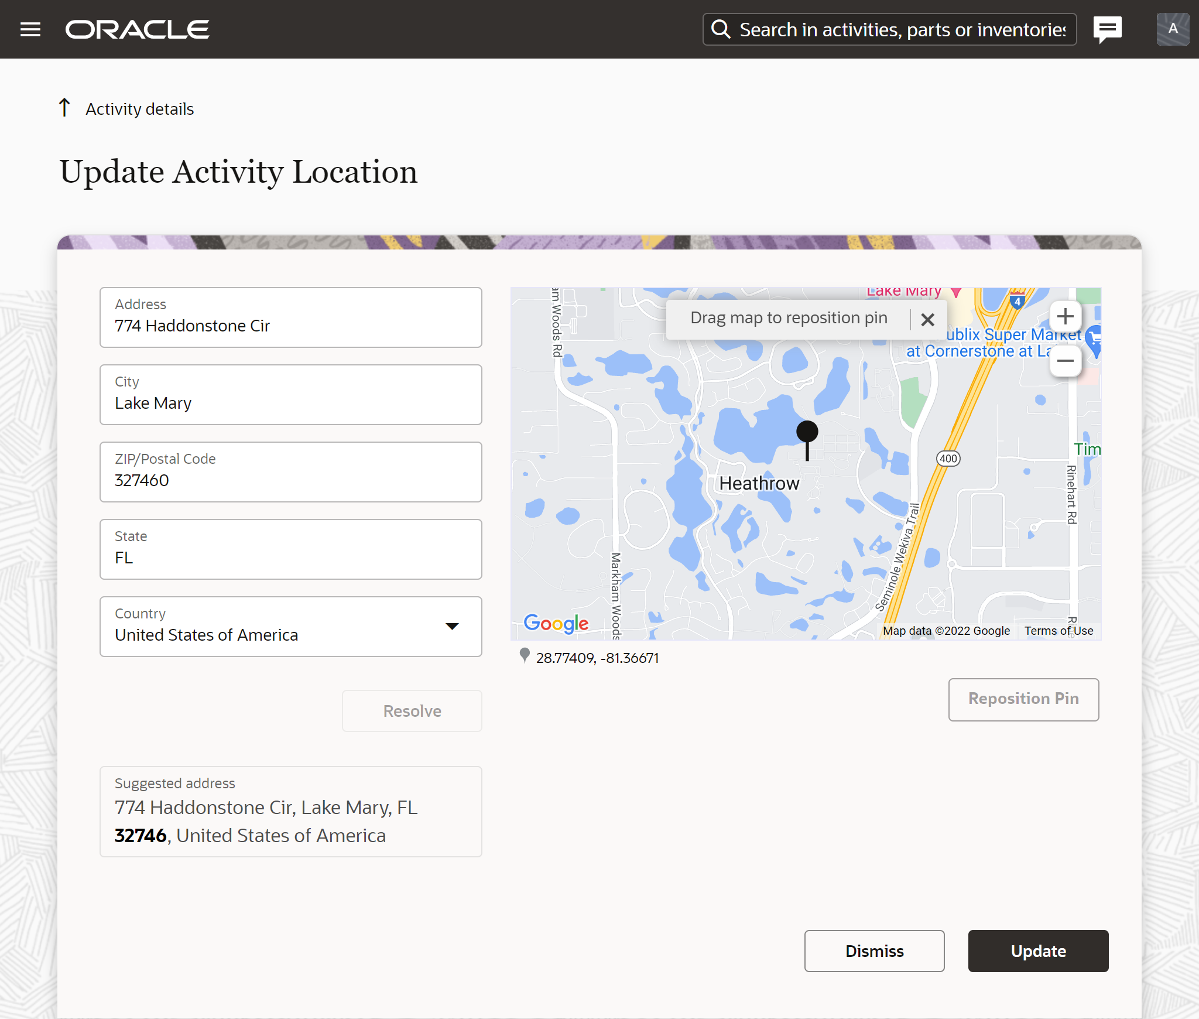This screenshot has height=1019, width=1199.
Task: Click the Activity details breadcrumb
Action: tap(139, 109)
